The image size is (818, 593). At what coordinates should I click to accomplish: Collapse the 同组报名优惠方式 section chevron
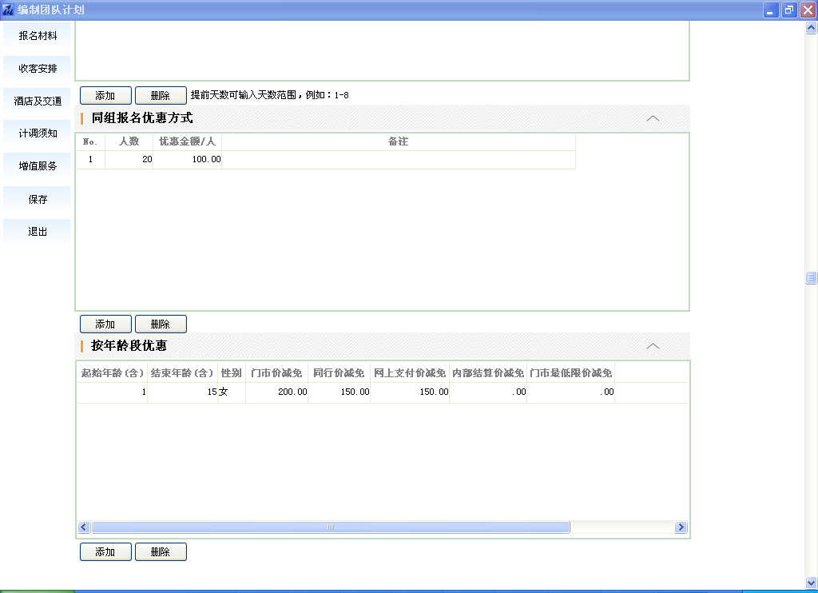(x=653, y=118)
